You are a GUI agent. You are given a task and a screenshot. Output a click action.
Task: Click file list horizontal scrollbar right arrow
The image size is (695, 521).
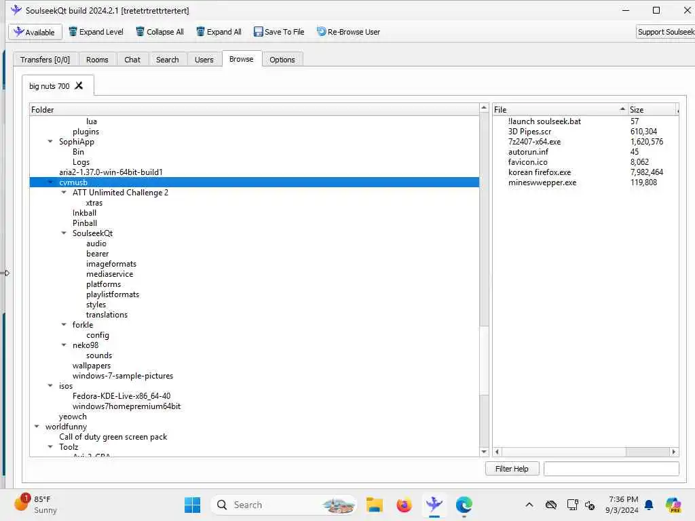(x=674, y=452)
